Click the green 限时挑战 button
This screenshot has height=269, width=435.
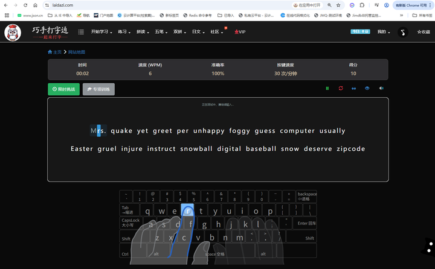point(63,89)
